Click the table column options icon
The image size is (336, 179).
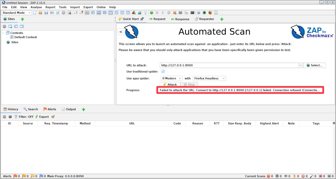(334, 123)
